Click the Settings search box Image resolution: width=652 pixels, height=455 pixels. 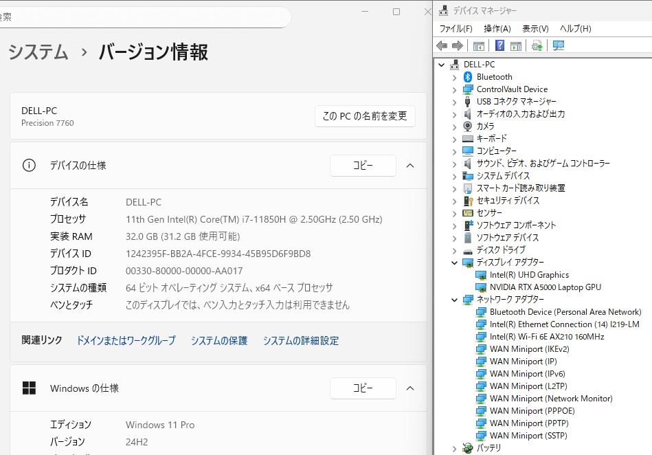[x=145, y=17]
